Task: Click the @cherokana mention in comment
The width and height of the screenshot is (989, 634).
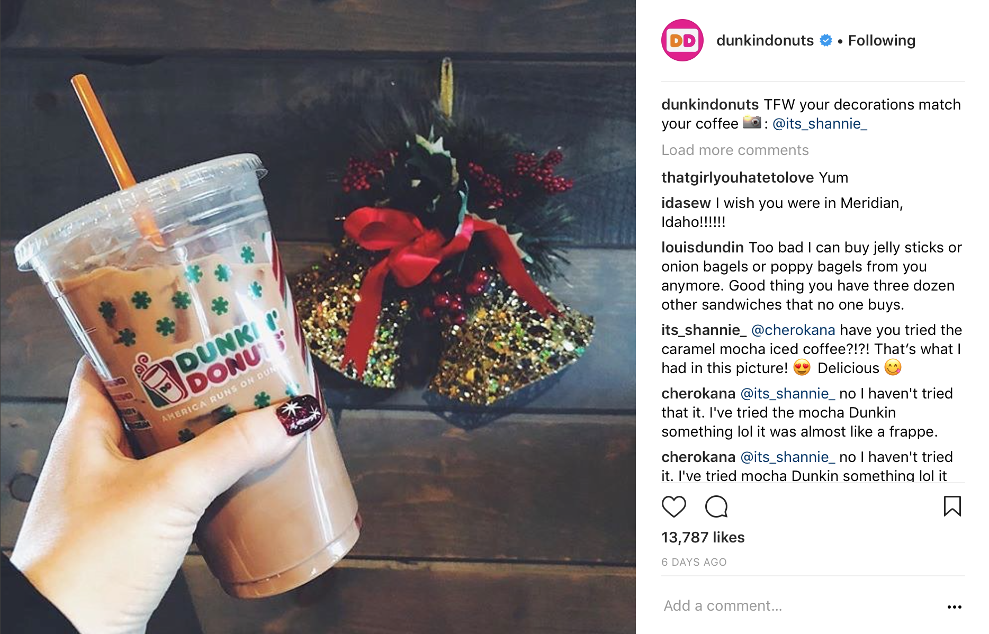Action: pos(793,330)
